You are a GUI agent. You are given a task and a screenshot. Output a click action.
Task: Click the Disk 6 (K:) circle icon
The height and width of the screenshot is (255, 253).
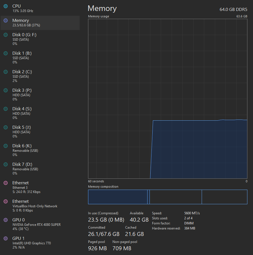coord(6,146)
